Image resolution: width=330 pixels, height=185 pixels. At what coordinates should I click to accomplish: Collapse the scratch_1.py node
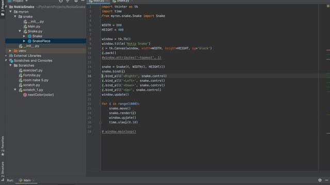tap(15, 90)
